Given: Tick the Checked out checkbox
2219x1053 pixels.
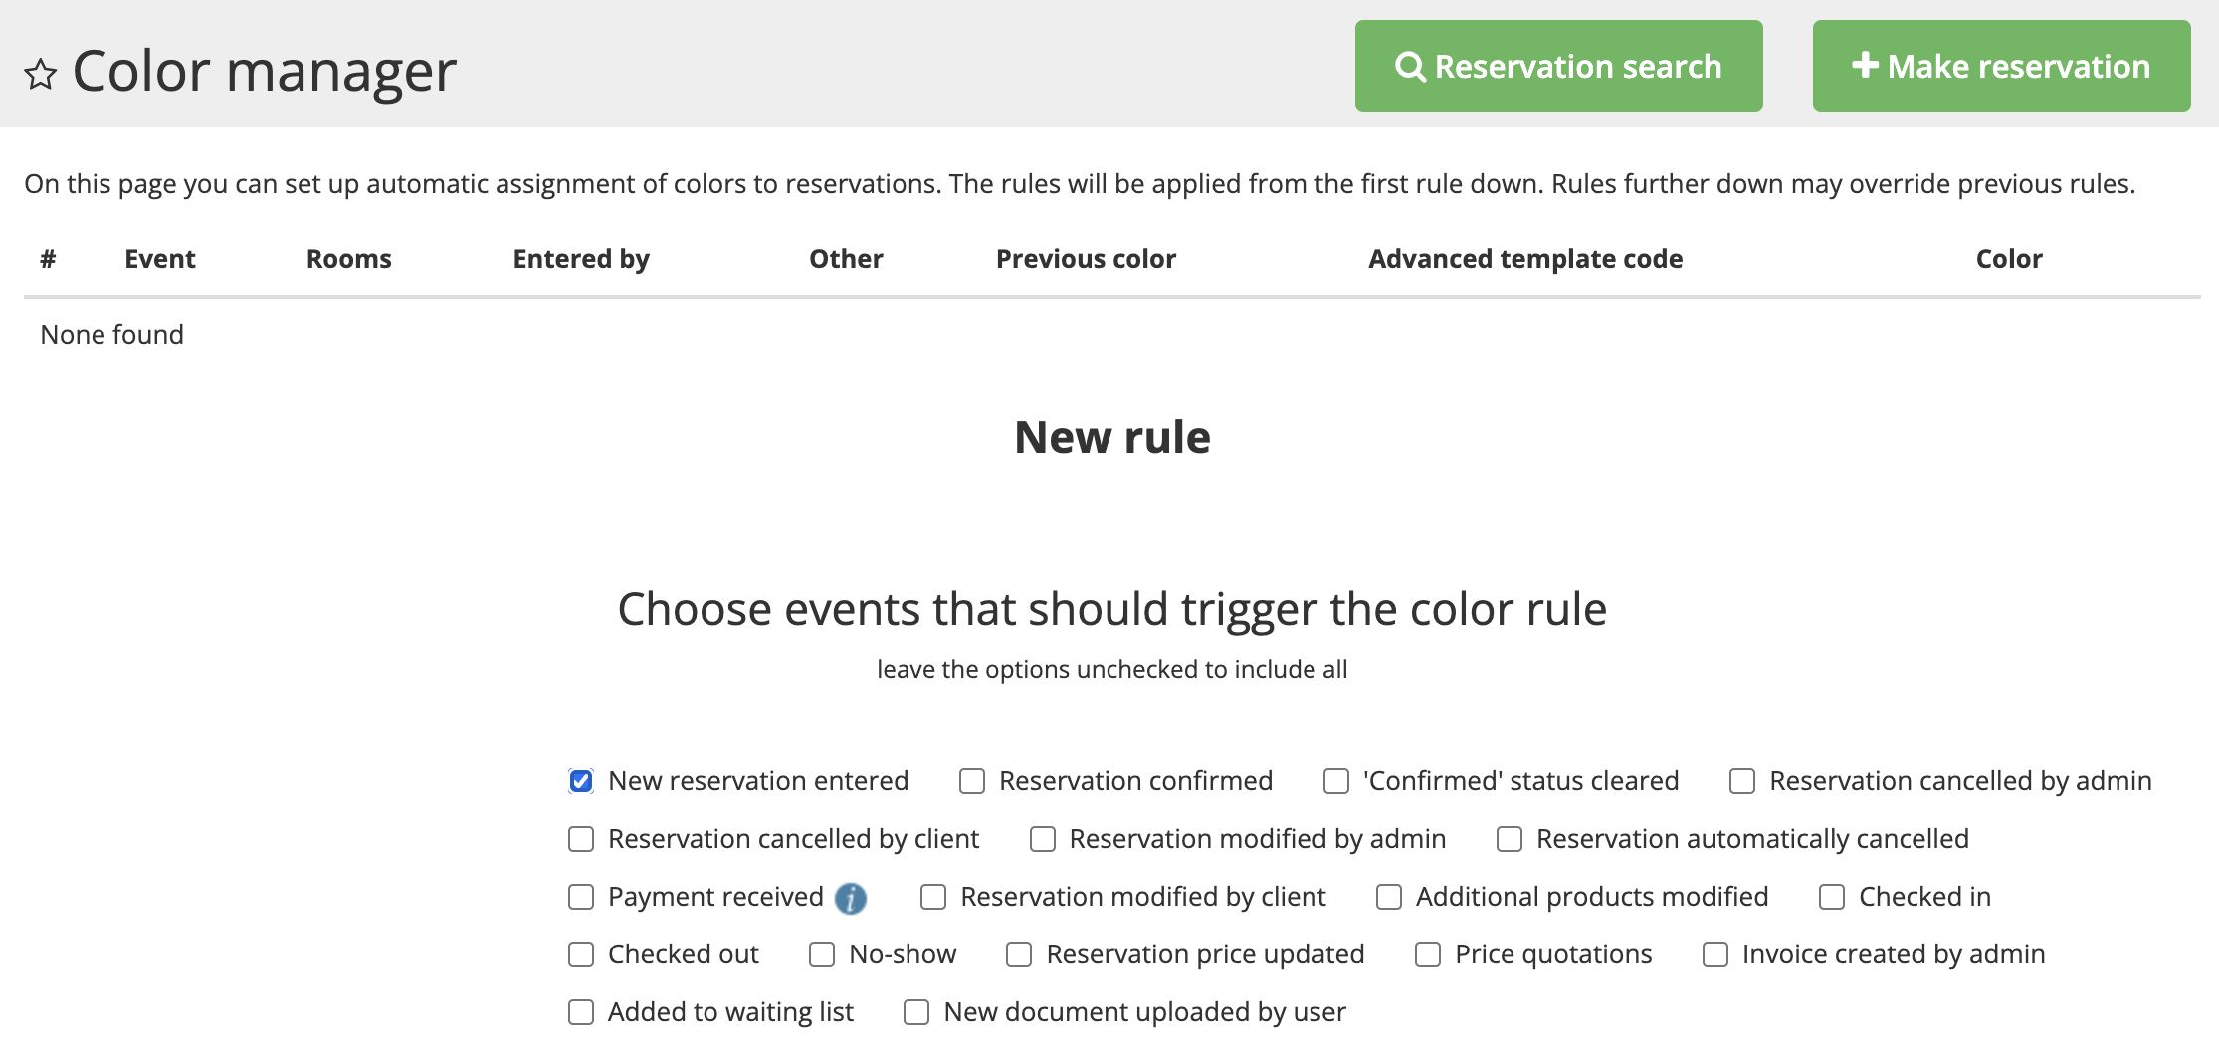Looking at the screenshot, I should 581,954.
